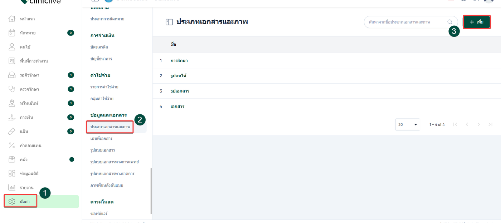Image resolution: width=501 pixels, height=223 pixels.
Task: Open เลขที่เอกสาร settings link
Action: pyautogui.click(x=101, y=138)
